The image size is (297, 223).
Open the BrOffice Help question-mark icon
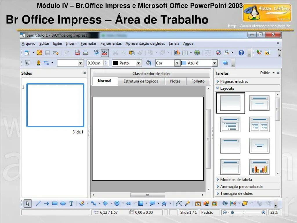tap(241, 53)
